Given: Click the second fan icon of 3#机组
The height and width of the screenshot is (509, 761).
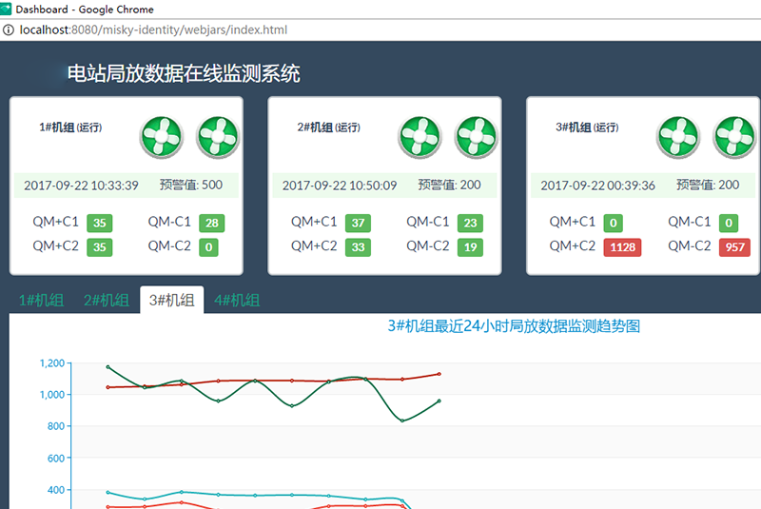Looking at the screenshot, I should click(x=734, y=137).
